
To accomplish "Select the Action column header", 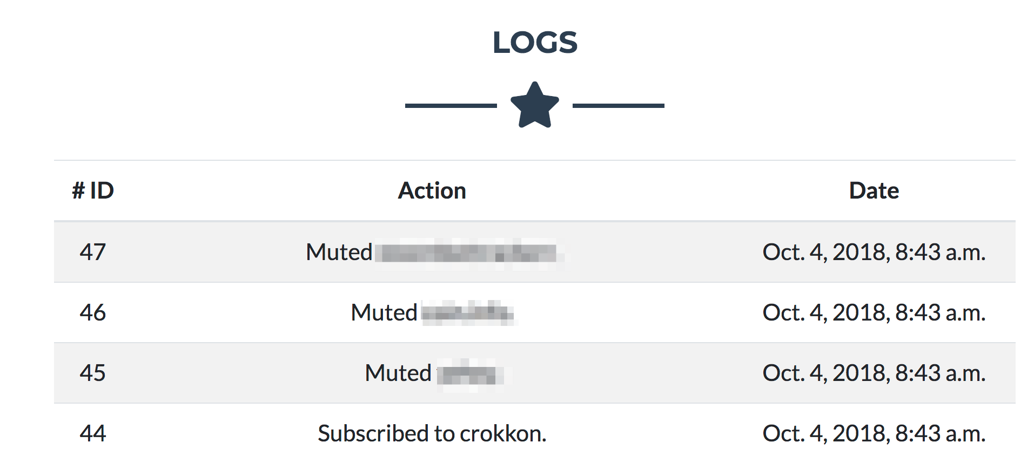I will click(432, 190).
